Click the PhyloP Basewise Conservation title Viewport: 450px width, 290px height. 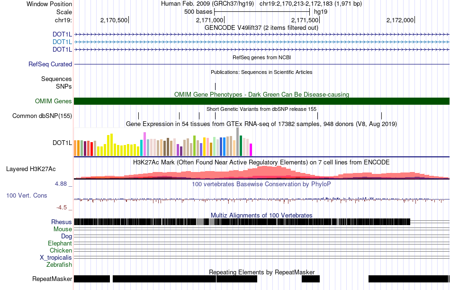click(261, 184)
